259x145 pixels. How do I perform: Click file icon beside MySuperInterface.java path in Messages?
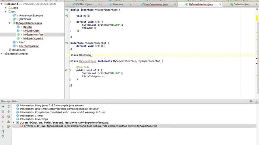click(x=17, y=122)
